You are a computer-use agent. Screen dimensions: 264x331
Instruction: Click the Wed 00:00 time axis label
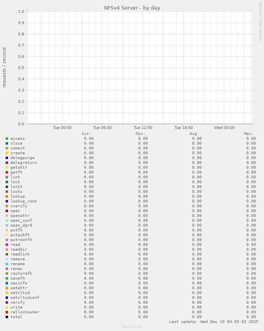coord(224,128)
